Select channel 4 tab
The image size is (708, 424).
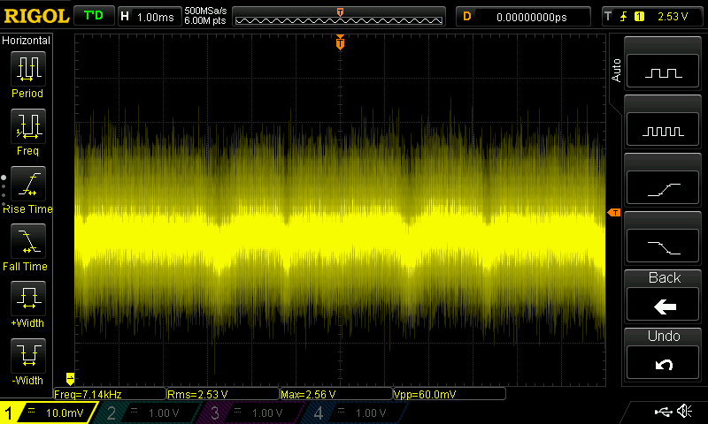click(353, 413)
